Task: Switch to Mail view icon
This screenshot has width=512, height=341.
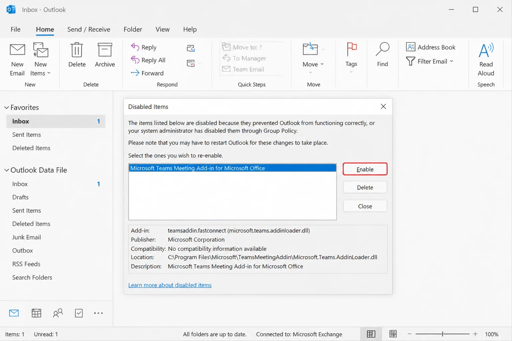Action: pos(14,313)
